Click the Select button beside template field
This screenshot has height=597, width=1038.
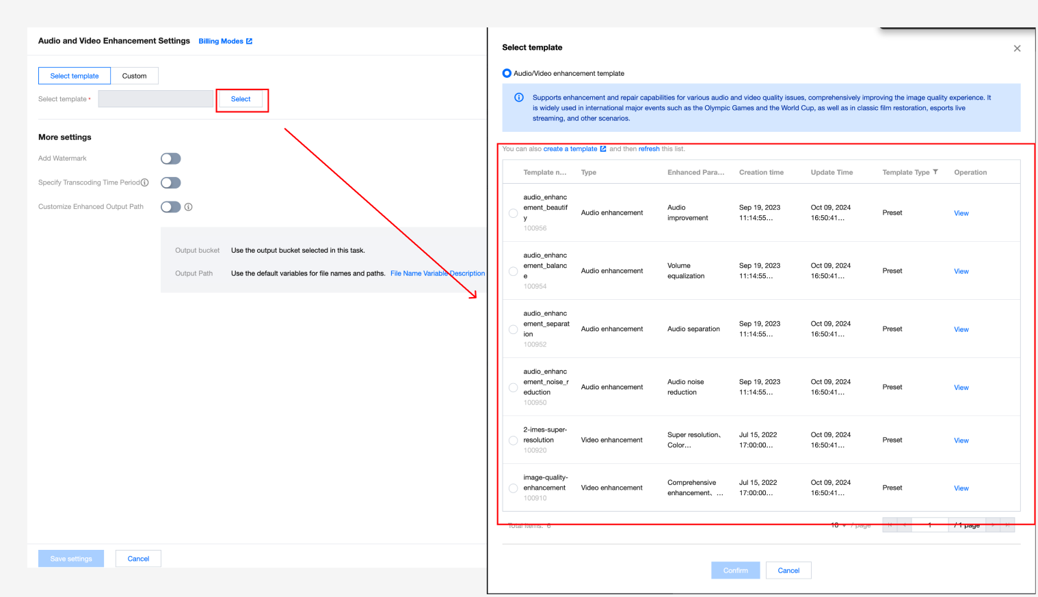[241, 99]
